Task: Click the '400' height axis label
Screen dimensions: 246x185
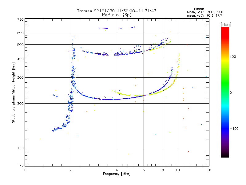Action: click(20, 59)
